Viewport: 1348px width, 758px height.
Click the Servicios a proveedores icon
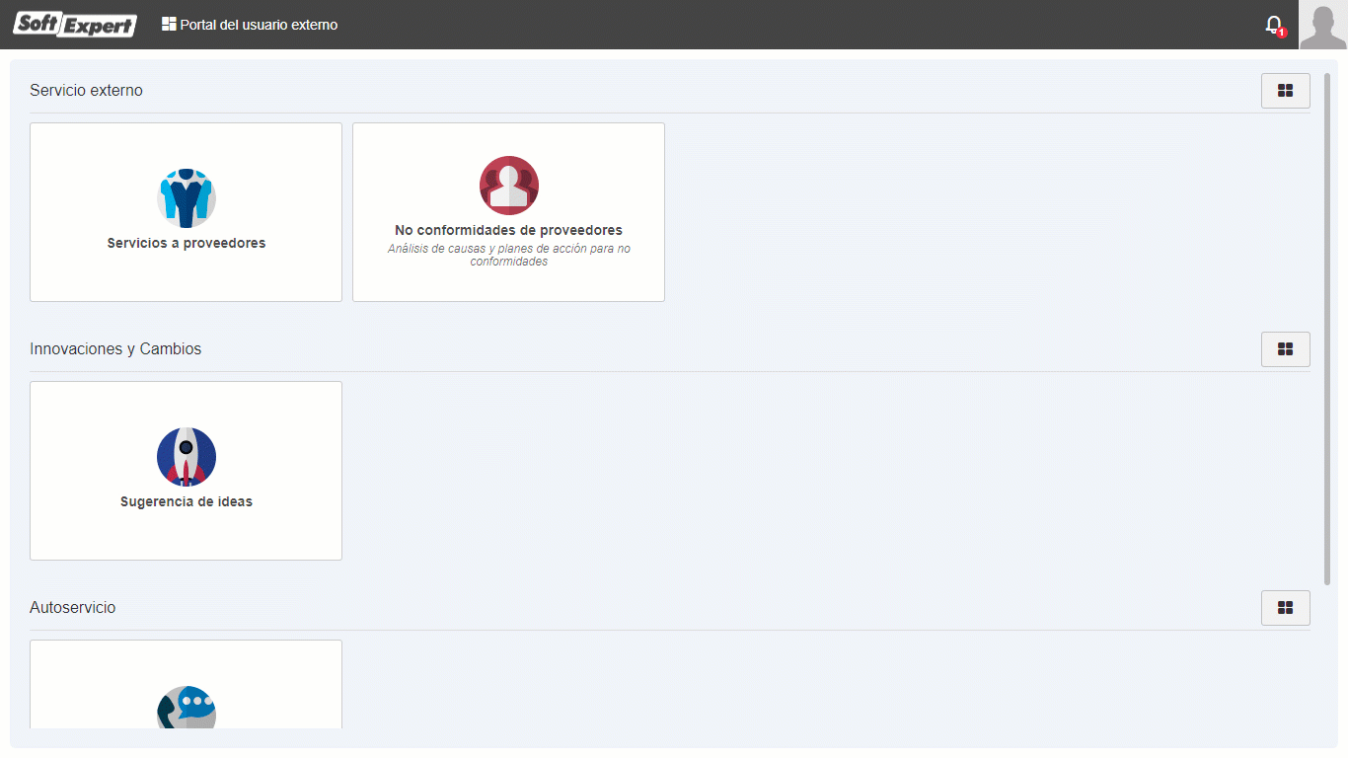click(x=187, y=198)
